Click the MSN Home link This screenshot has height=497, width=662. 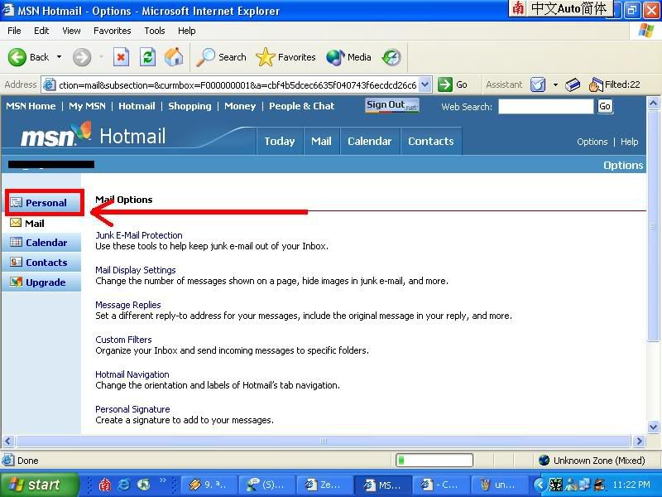[x=31, y=106]
